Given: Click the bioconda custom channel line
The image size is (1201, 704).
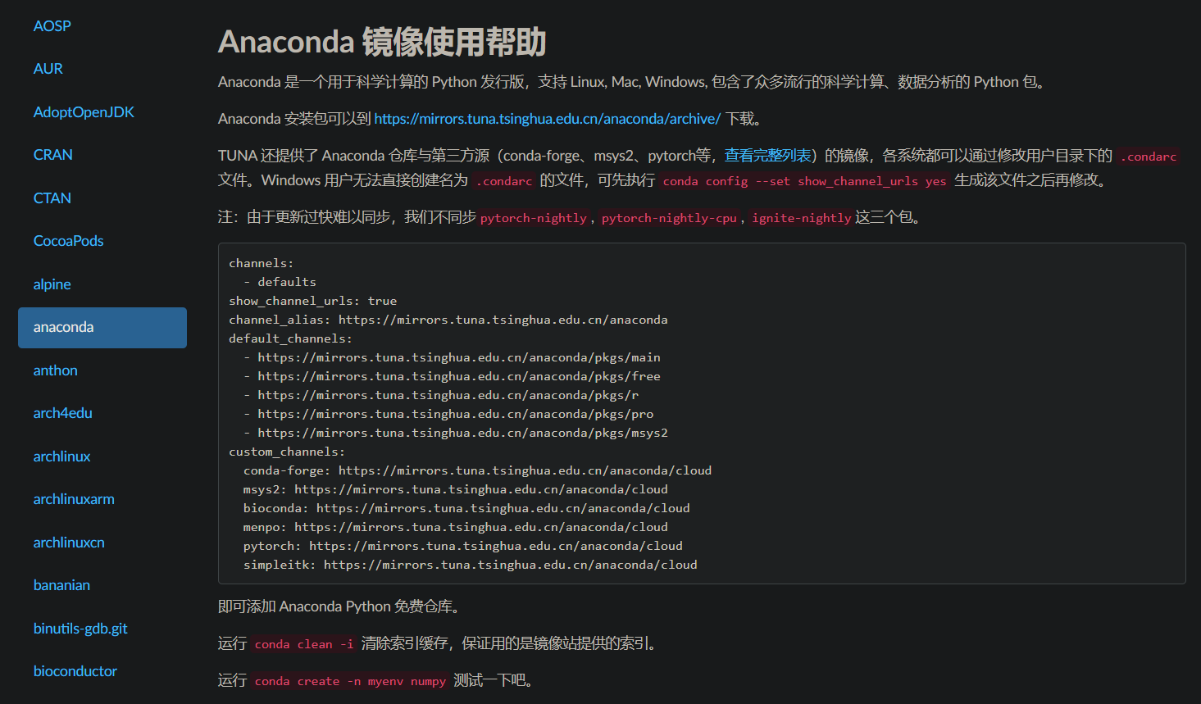Looking at the screenshot, I should pyautogui.click(x=466, y=508).
